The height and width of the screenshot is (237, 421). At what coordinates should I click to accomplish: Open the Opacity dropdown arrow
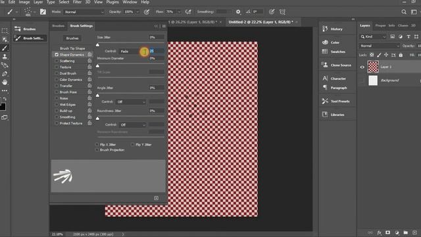(x=137, y=12)
